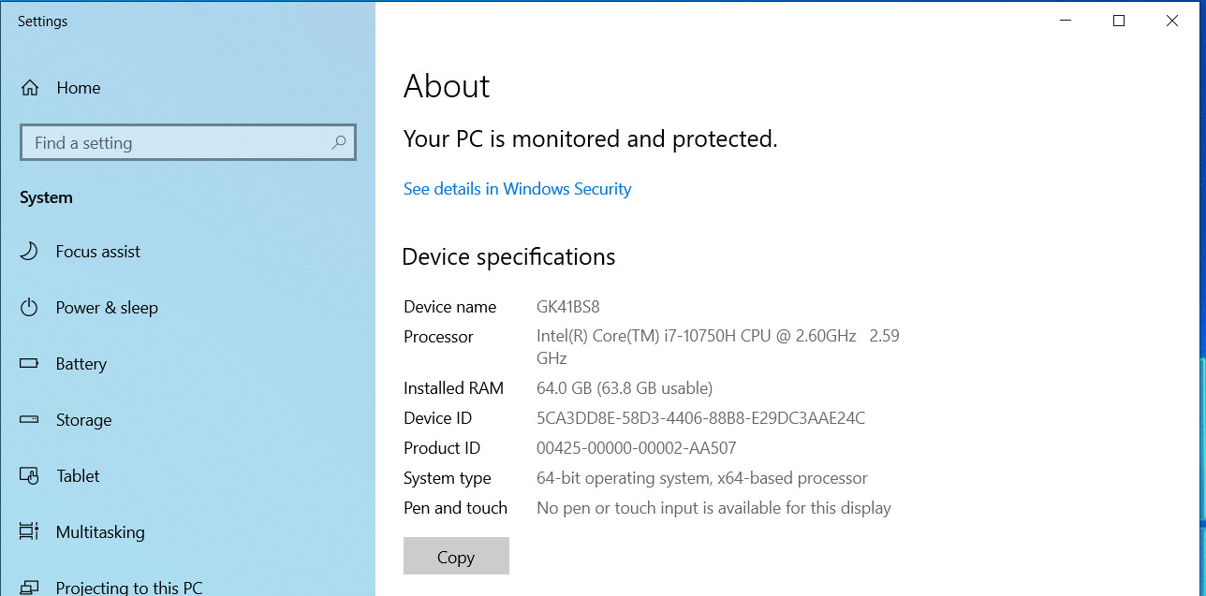Copy the device specifications
1206x596 pixels.
(456, 556)
